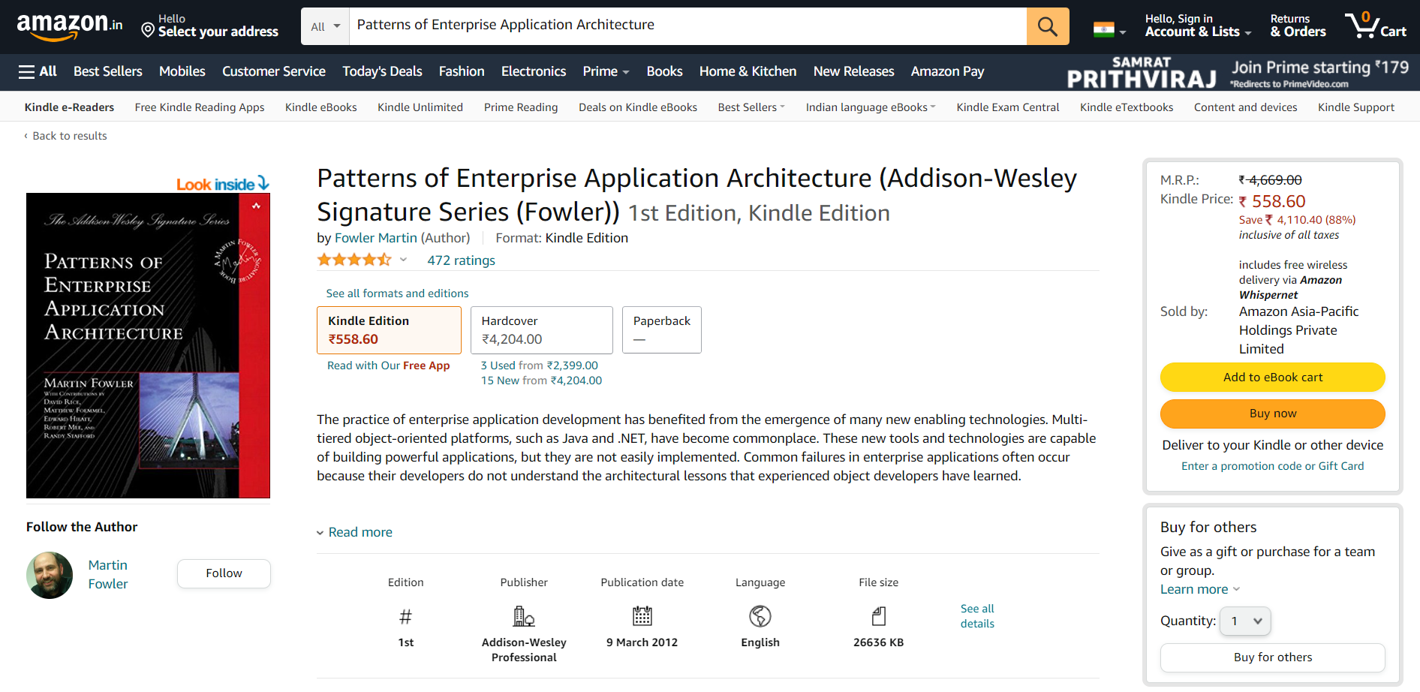Click the Publisher building icon
The height and width of the screenshot is (692, 1420).
[524, 617]
